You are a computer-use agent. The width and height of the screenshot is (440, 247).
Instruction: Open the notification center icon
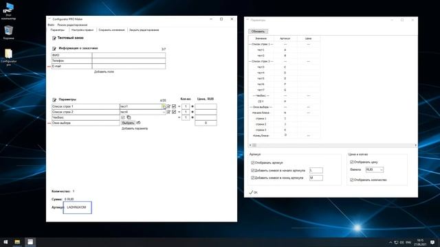(432, 242)
